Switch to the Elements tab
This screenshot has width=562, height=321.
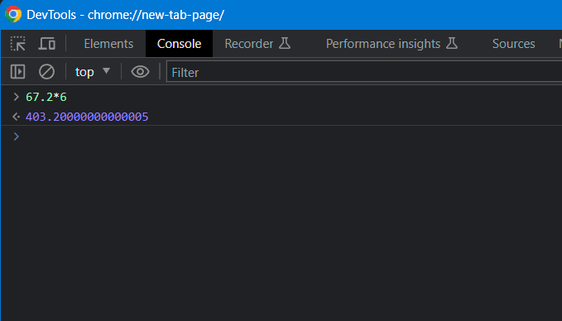tap(108, 44)
